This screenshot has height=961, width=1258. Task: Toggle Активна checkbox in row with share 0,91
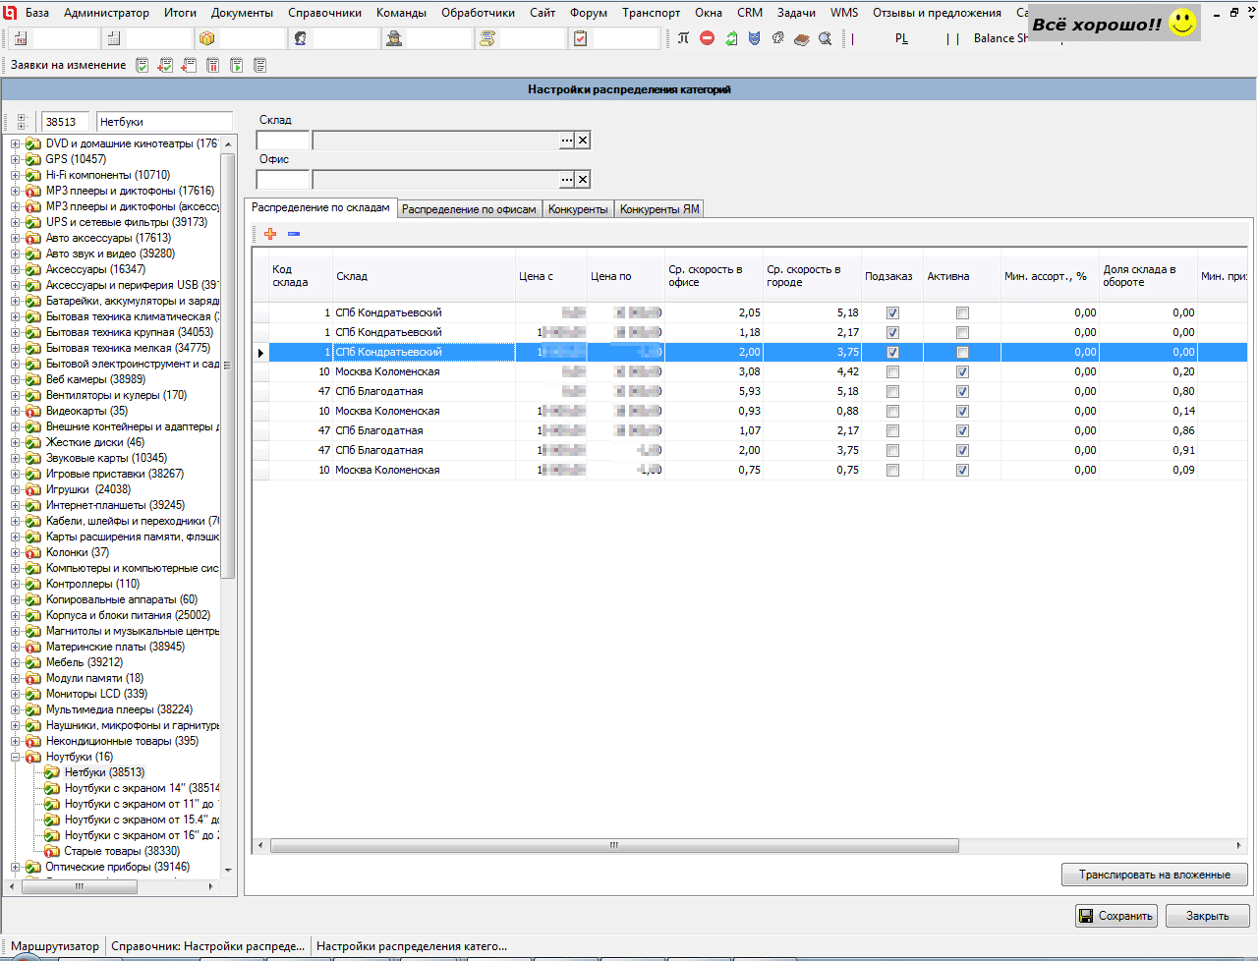(x=962, y=450)
